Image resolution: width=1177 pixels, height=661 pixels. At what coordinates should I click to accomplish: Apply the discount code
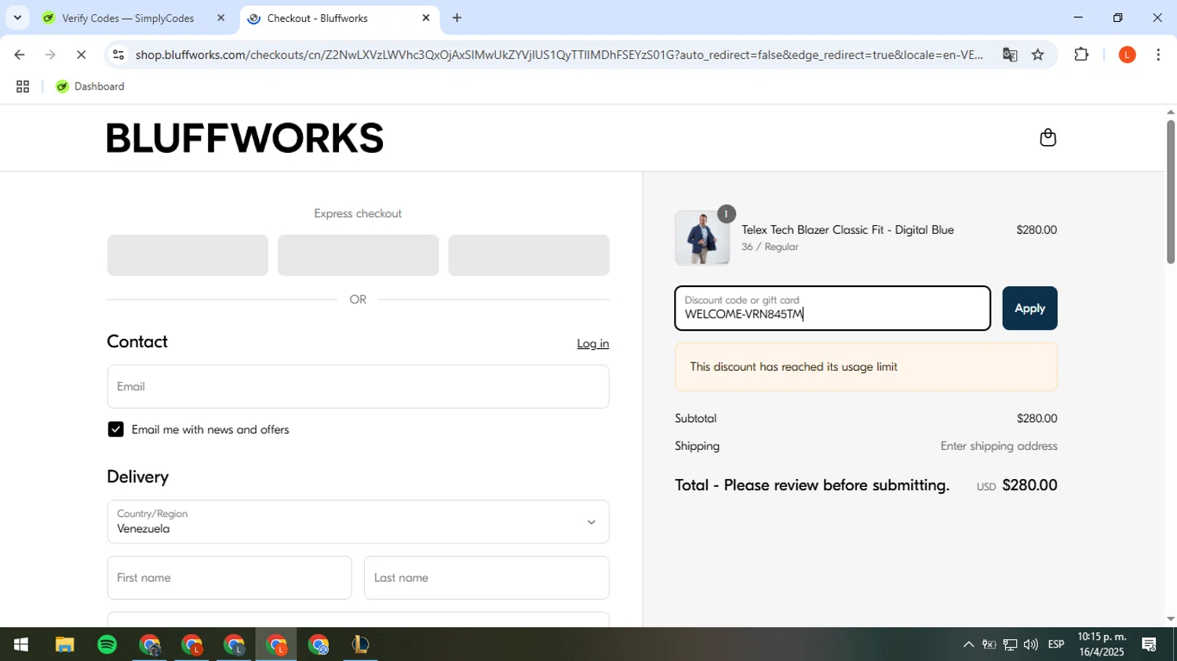click(1029, 308)
